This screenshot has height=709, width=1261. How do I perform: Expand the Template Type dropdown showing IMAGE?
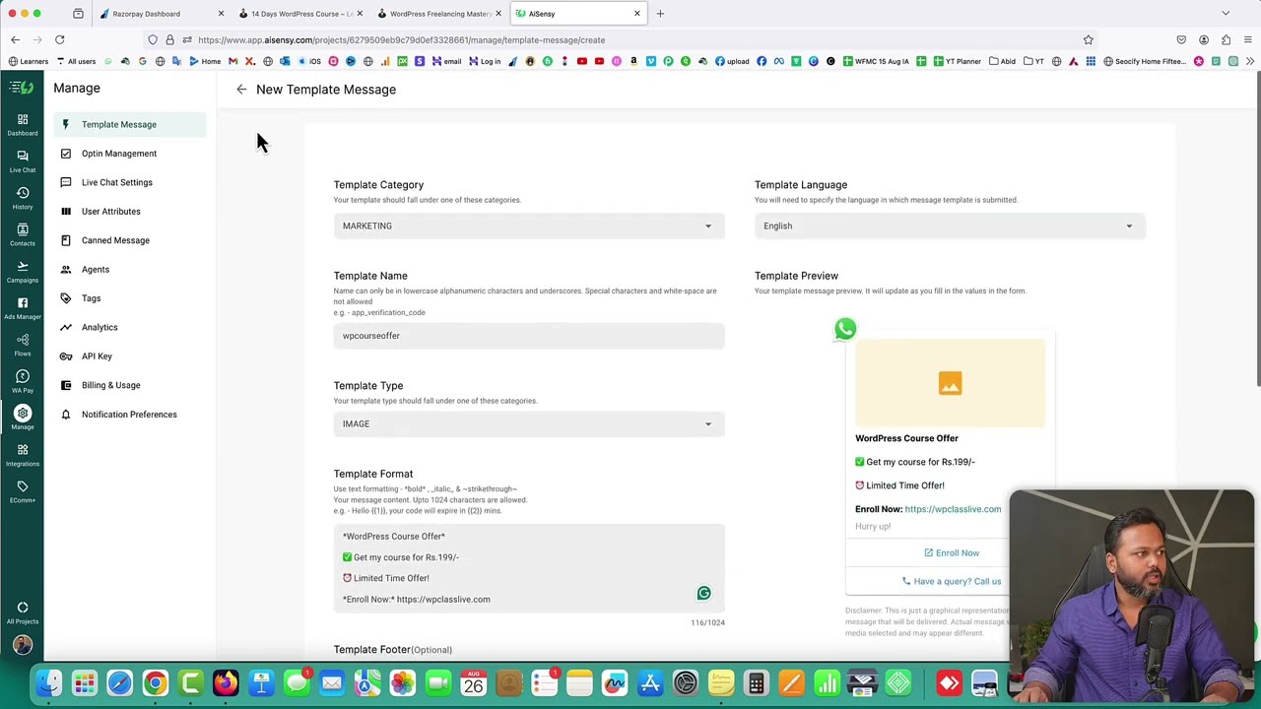click(529, 423)
